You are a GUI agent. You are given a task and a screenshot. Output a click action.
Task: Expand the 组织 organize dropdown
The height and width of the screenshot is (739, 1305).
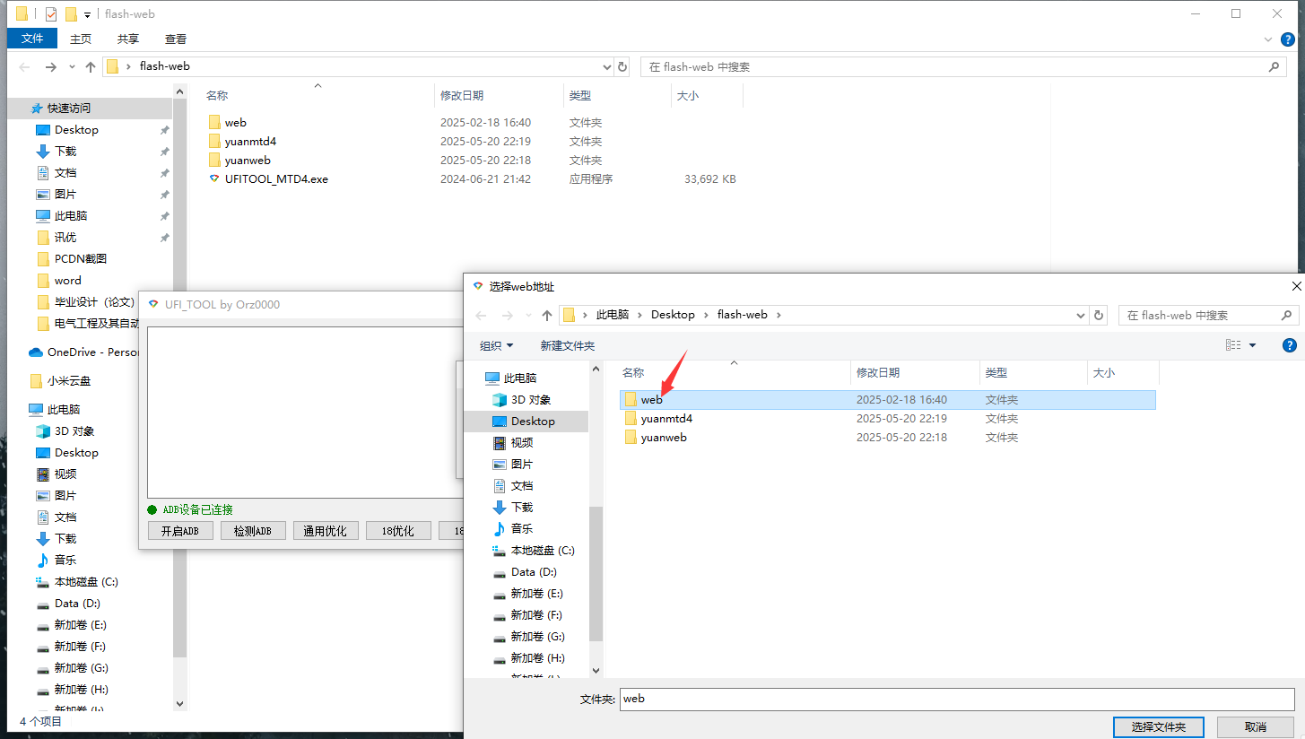497,345
